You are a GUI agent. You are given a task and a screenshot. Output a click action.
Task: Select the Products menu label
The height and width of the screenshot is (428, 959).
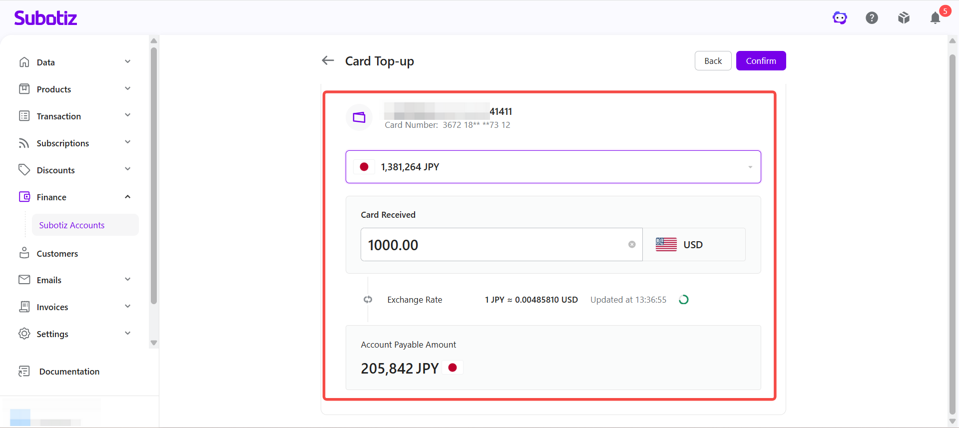point(54,89)
